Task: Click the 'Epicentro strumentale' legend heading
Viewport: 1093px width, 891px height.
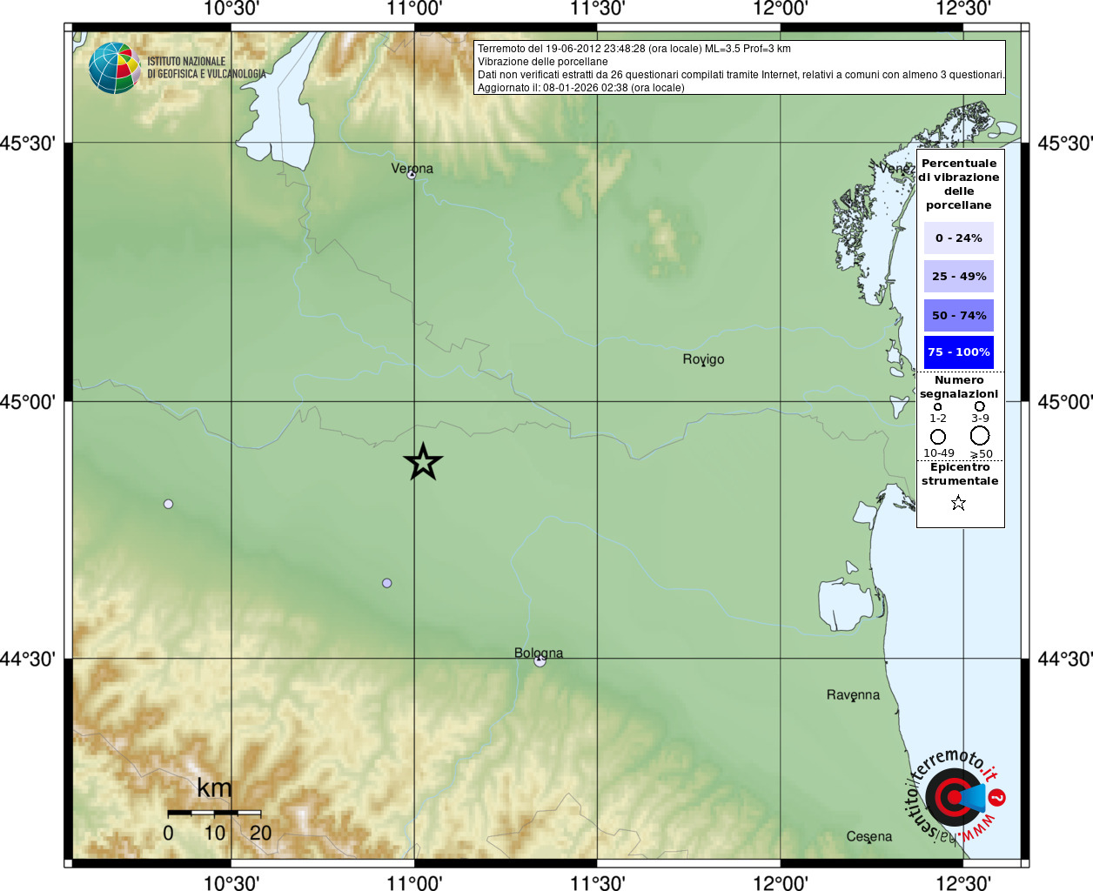Action: point(960,473)
